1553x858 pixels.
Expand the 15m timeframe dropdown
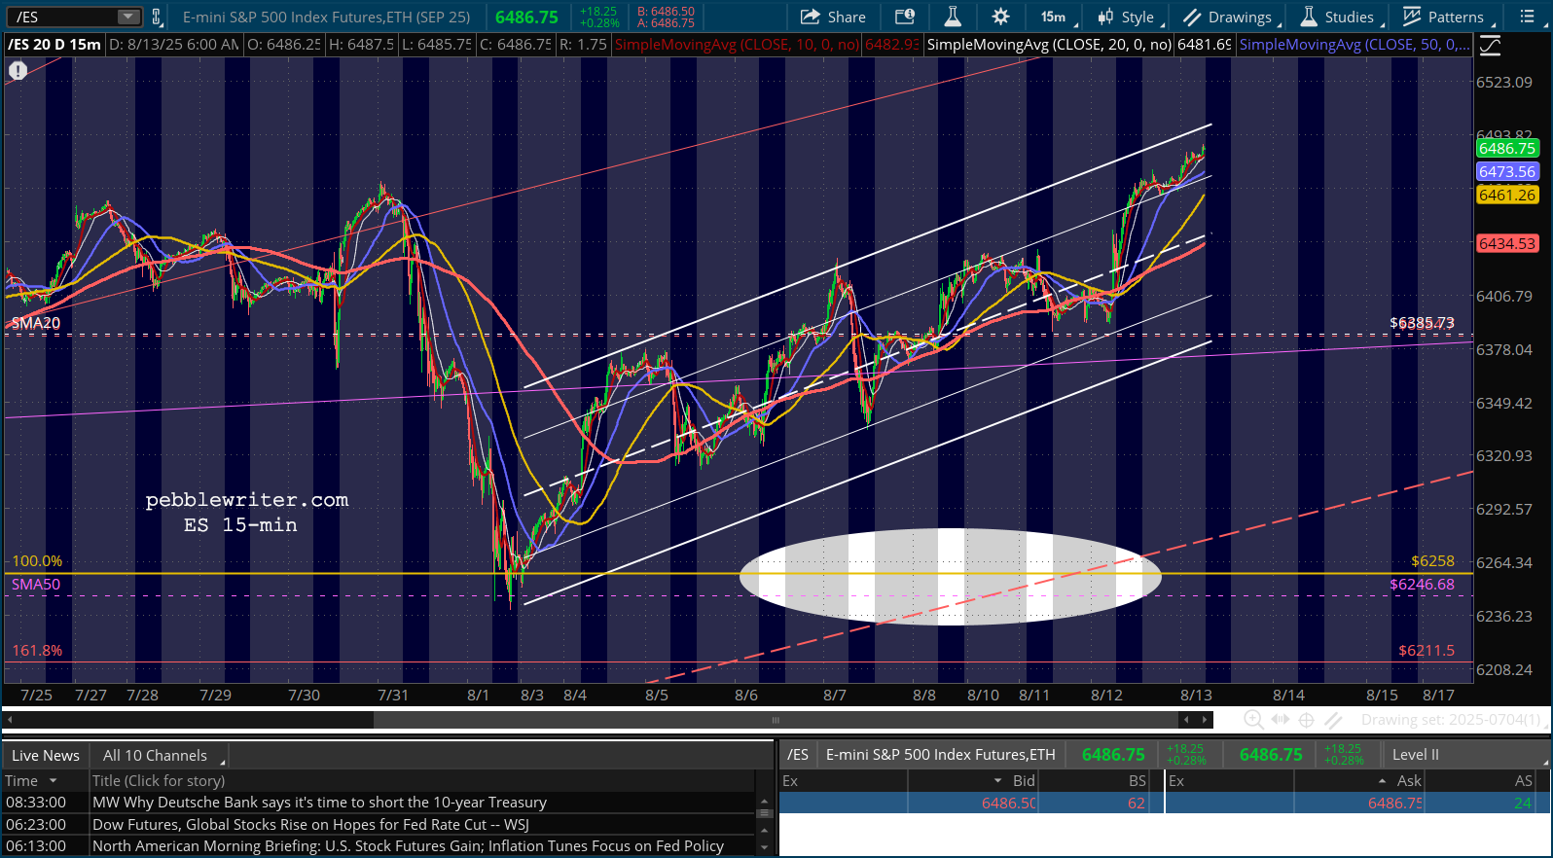(x=1057, y=17)
